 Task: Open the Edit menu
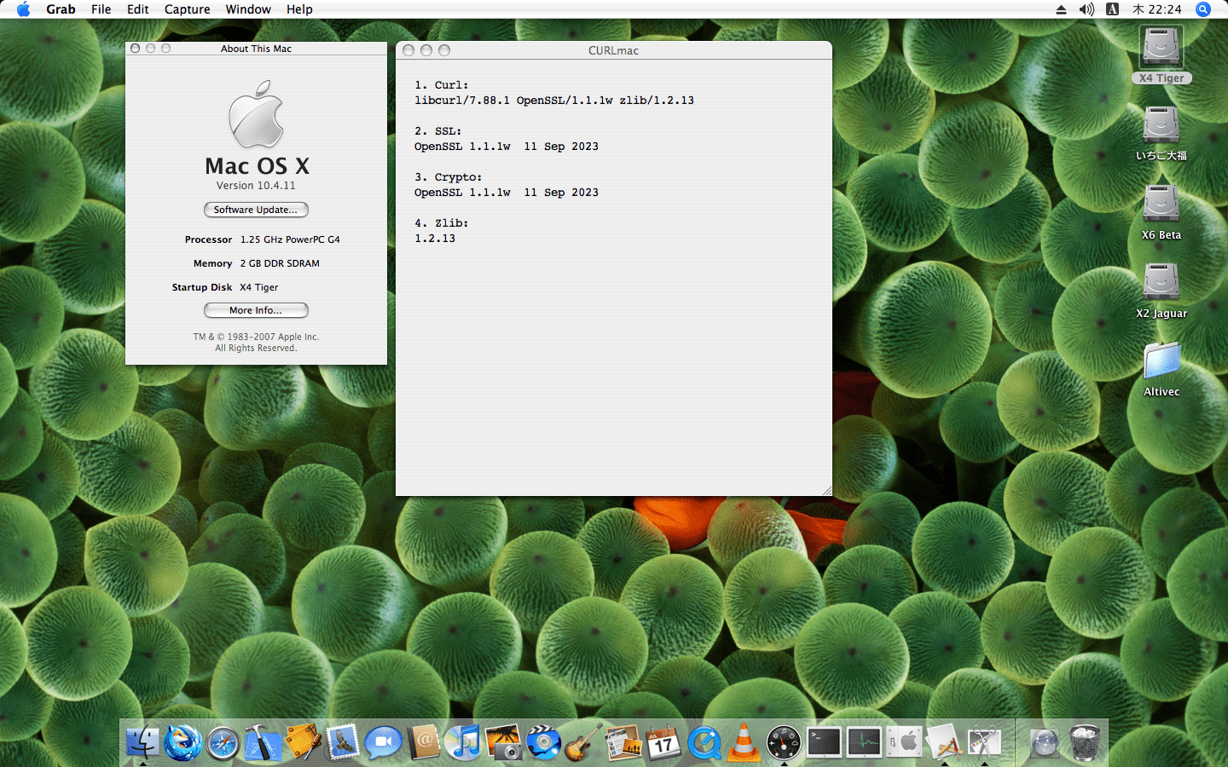(x=137, y=9)
